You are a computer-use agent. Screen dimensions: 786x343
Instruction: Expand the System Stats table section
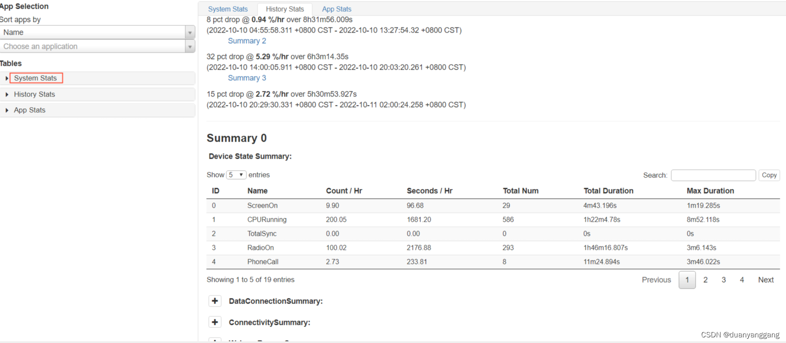[x=97, y=78]
